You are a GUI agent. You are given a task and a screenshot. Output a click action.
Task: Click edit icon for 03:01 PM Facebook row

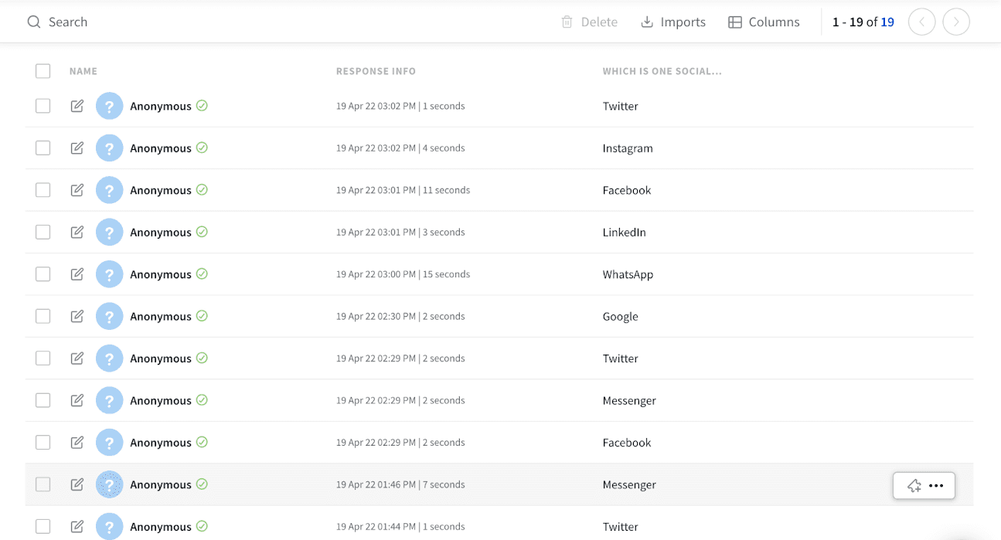click(x=77, y=190)
